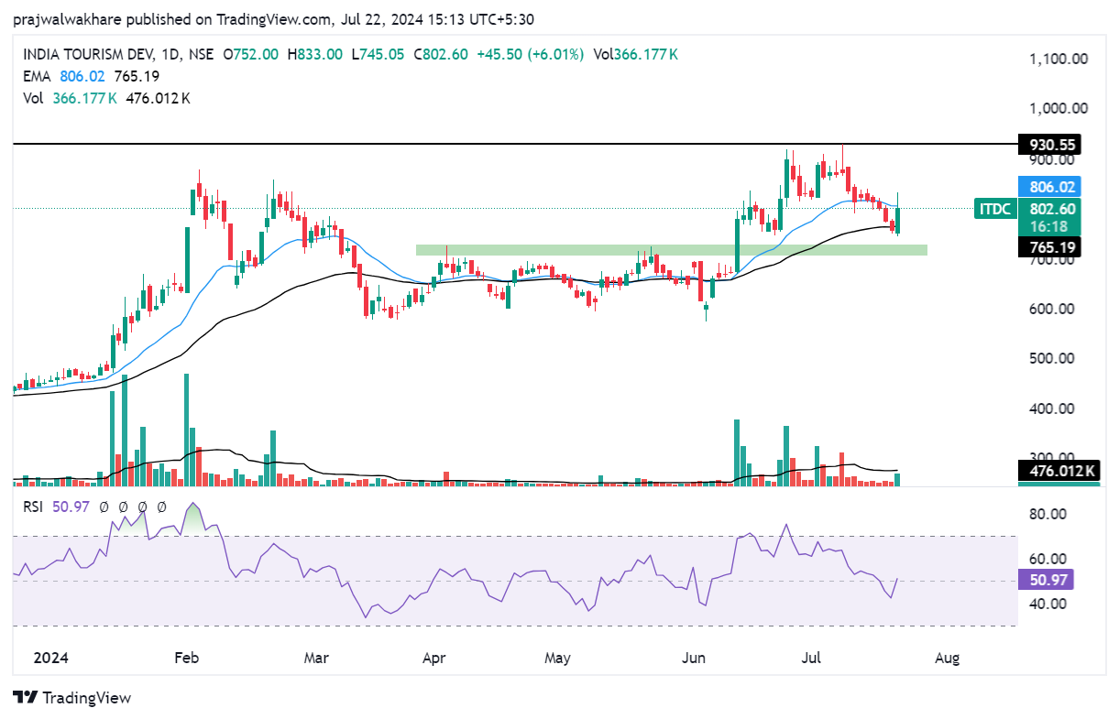Click the blue 806.02 EMA axis label
1119x719 pixels.
(x=1051, y=185)
